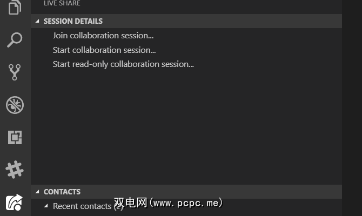
Task: Select the Live Share arrow icon
Action: click(x=15, y=202)
